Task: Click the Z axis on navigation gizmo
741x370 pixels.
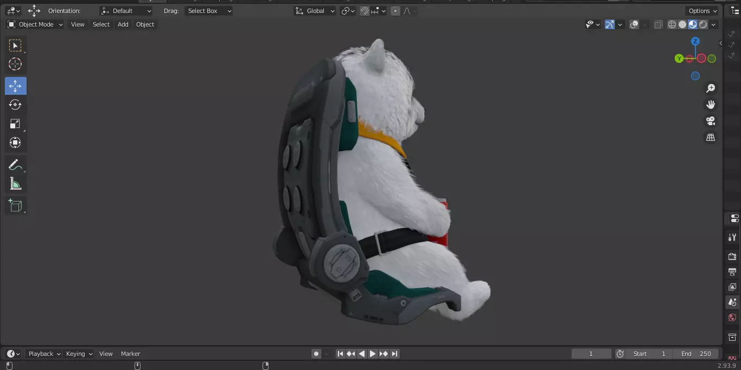Action: pos(695,41)
